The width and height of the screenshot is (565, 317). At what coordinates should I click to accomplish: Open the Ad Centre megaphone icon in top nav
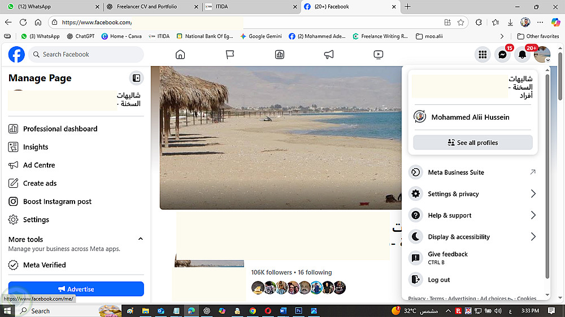click(329, 54)
